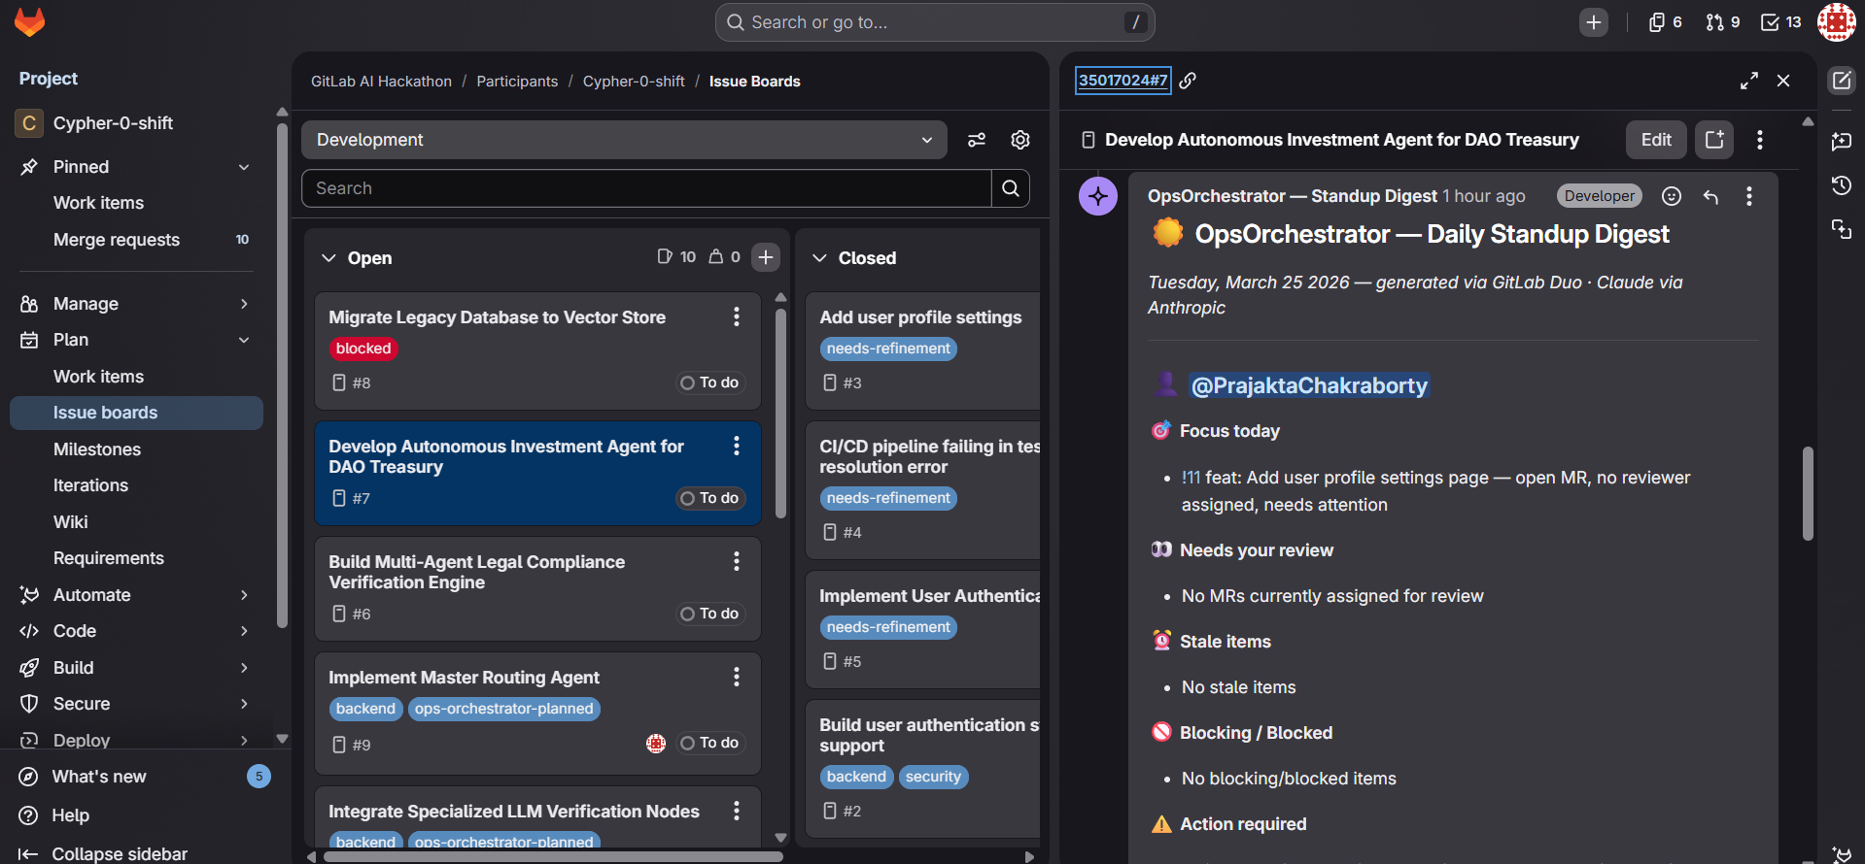Open Requirements in sidebar

(136, 558)
